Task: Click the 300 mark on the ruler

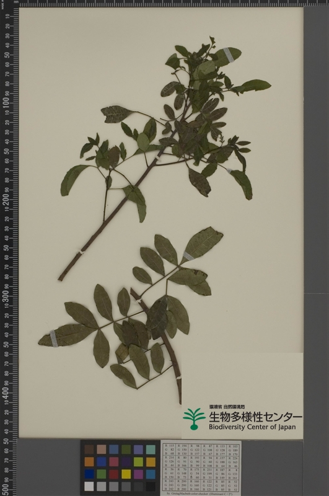Action: pyautogui.click(x=6, y=296)
